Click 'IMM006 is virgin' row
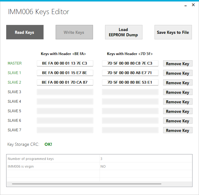 [x=99, y=166]
